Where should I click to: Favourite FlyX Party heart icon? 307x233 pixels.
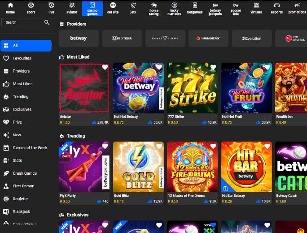tap(105, 146)
